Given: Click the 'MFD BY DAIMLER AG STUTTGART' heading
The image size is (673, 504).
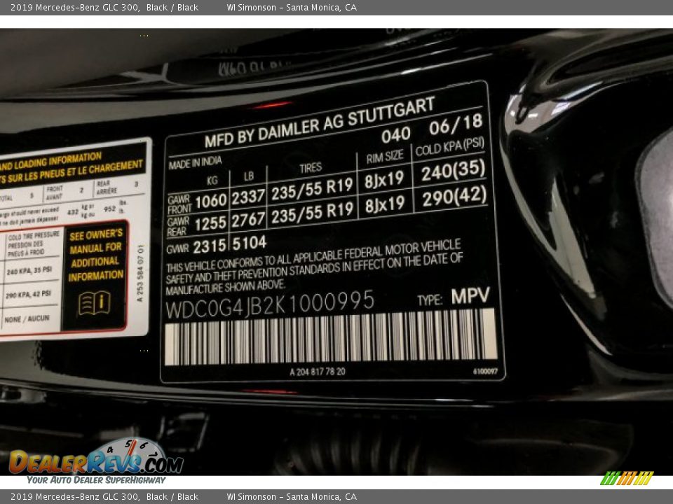Looking at the screenshot, I should (320, 122).
